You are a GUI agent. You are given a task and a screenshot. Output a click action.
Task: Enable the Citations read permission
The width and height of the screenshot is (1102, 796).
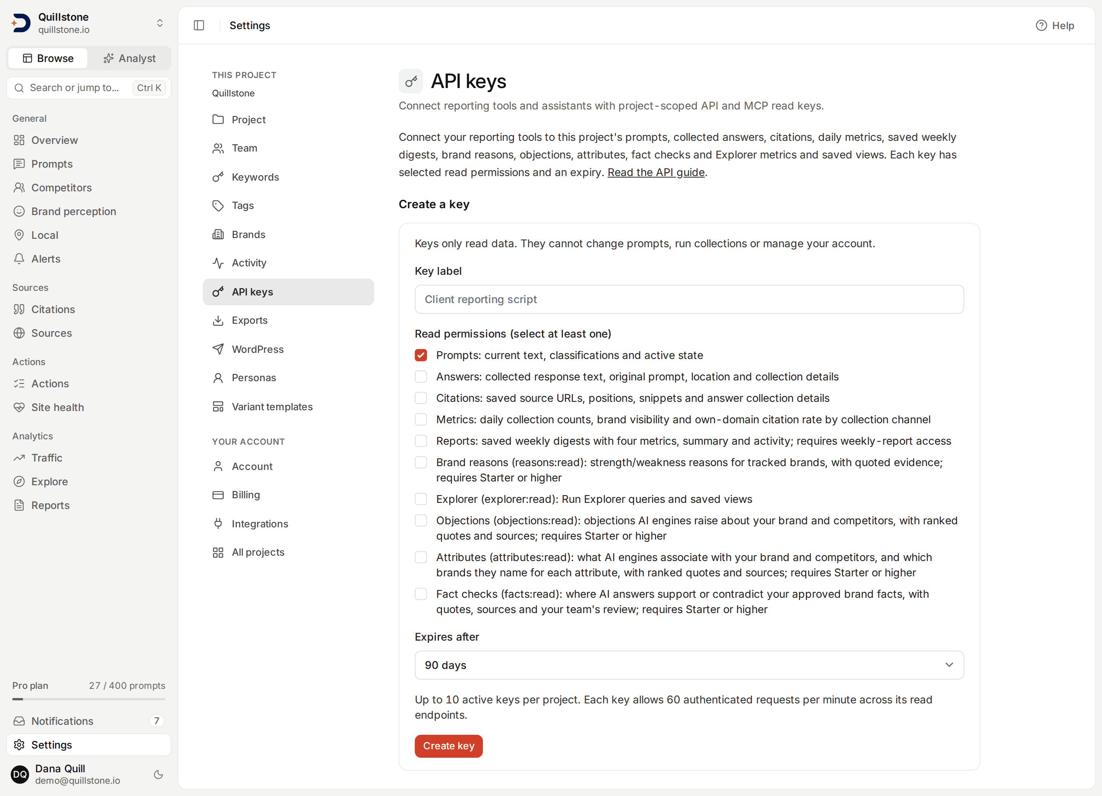pyautogui.click(x=421, y=398)
